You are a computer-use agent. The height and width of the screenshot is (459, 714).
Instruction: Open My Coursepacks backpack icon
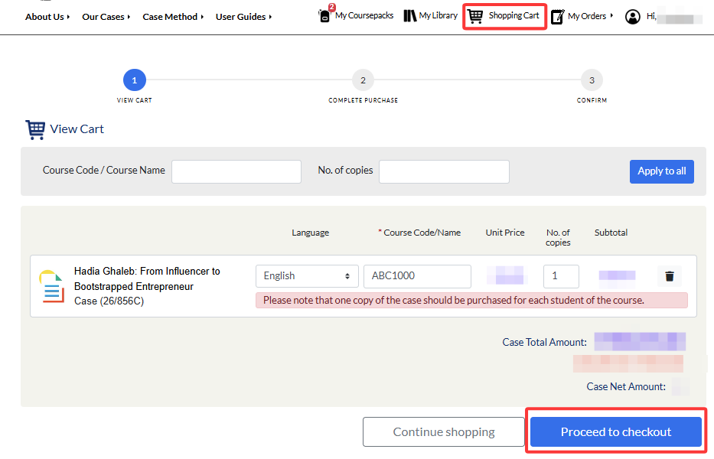pyautogui.click(x=324, y=15)
